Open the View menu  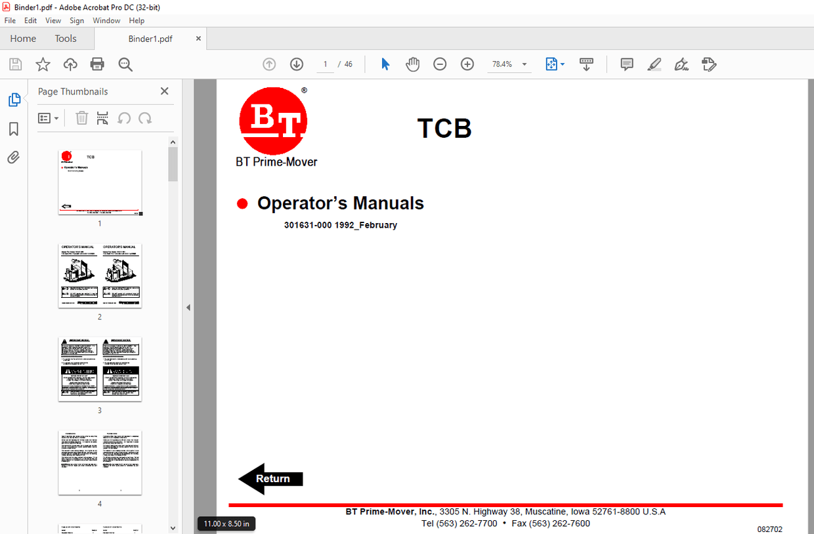[53, 20]
